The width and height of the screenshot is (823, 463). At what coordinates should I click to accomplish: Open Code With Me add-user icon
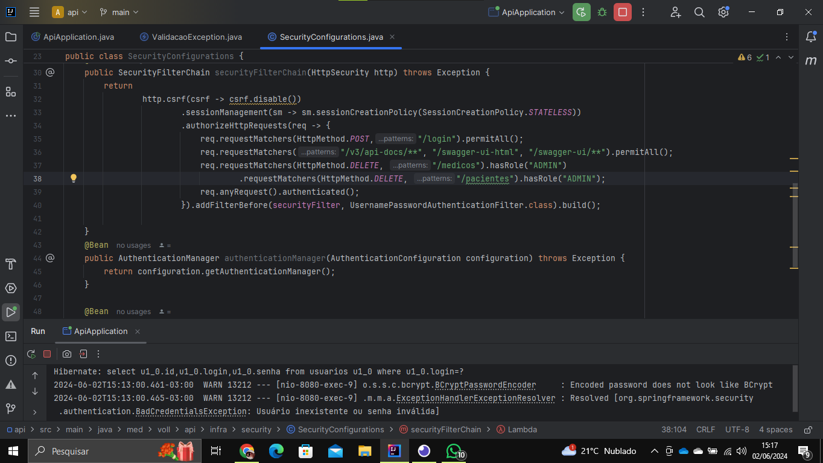coord(676,12)
